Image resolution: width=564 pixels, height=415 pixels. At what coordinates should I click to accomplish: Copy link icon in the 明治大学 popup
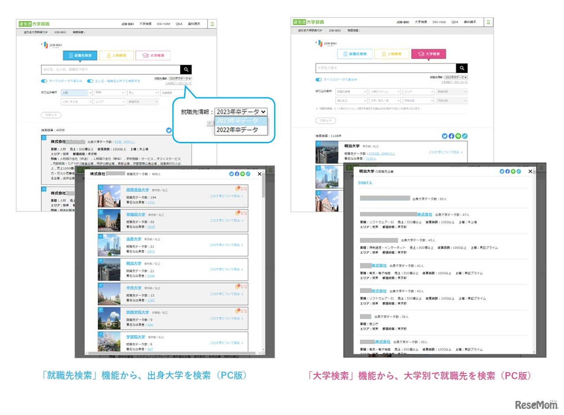519,171
